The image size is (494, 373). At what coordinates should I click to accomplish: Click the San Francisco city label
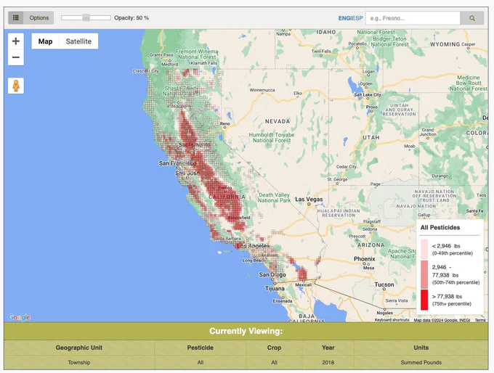[x=177, y=163]
